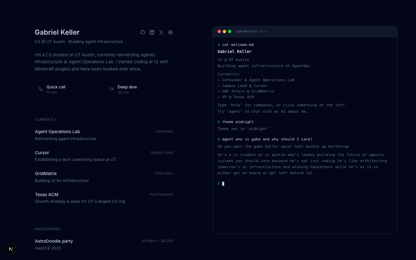Schedule the 30 min Deep dive
The image size is (416, 260).
tap(127, 89)
